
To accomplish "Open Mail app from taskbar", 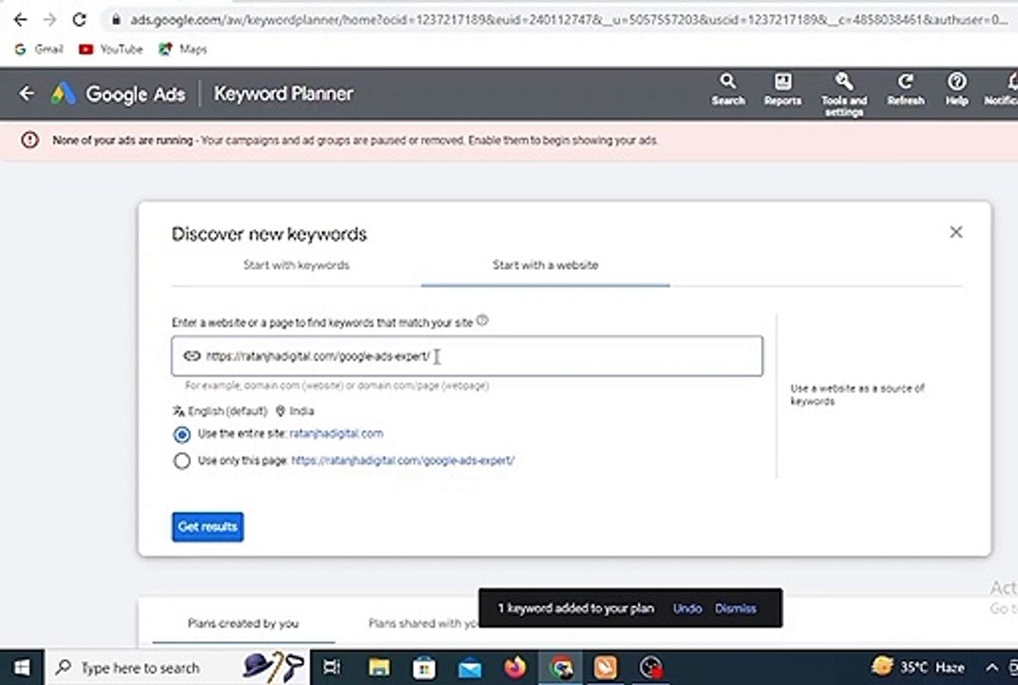I will 470,668.
